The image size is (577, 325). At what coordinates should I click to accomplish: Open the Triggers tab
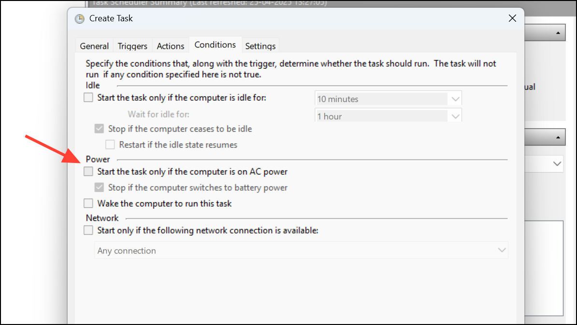point(132,46)
